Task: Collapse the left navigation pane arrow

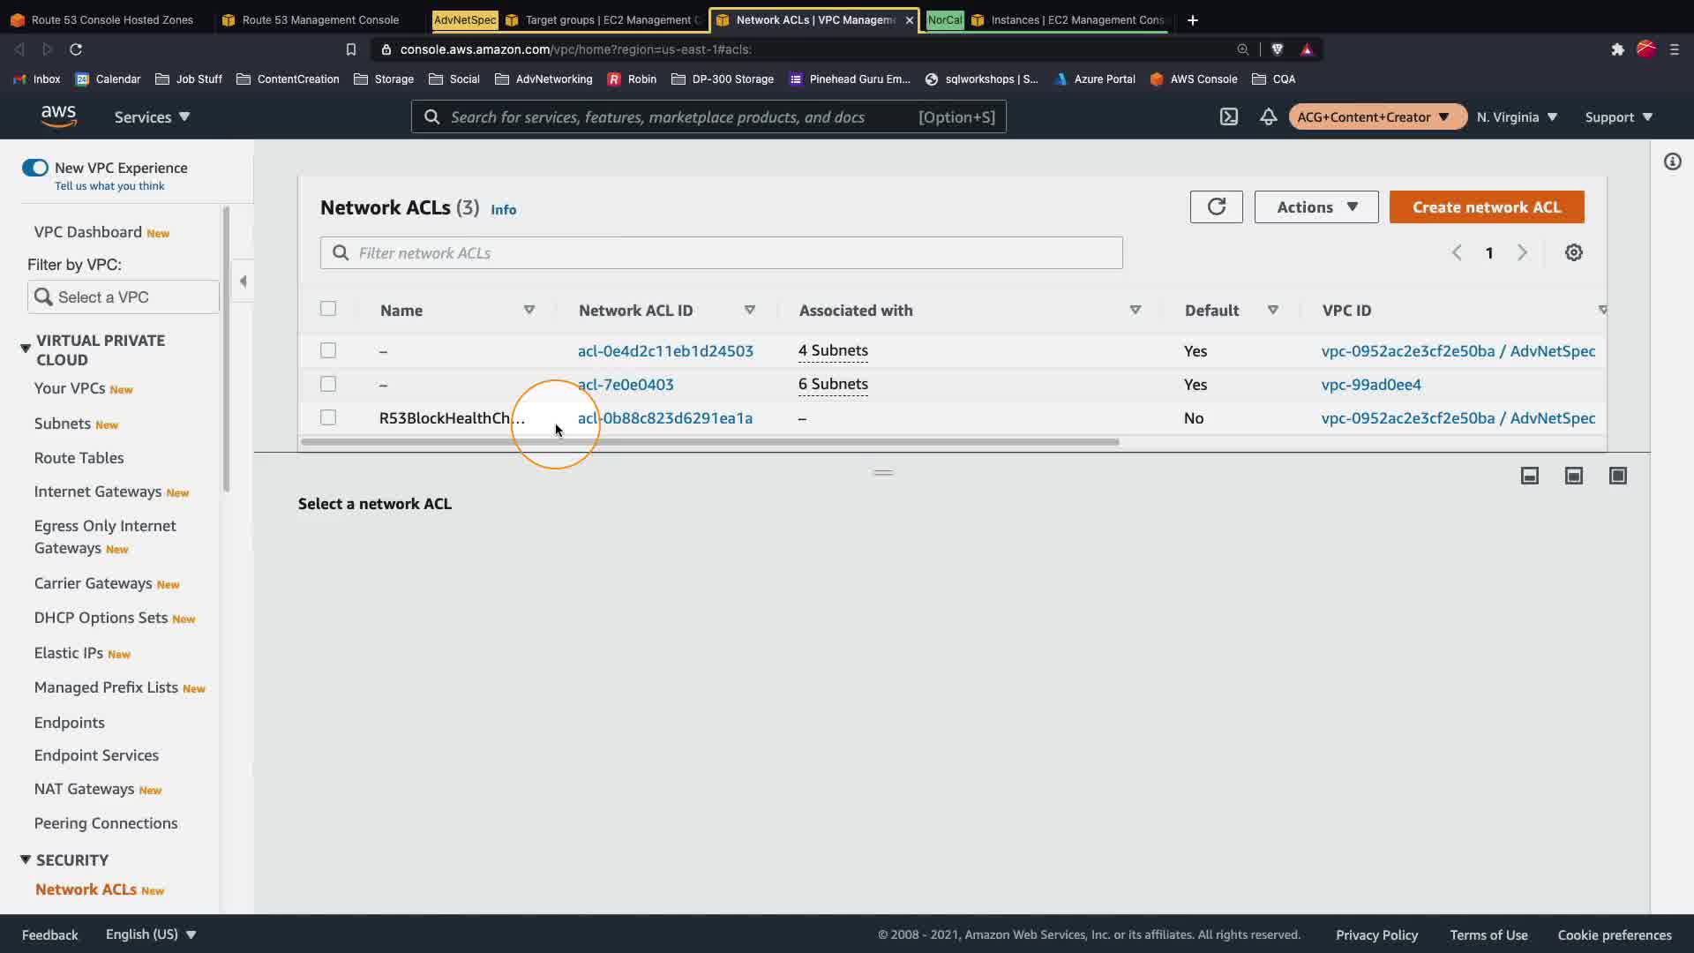Action: [243, 281]
